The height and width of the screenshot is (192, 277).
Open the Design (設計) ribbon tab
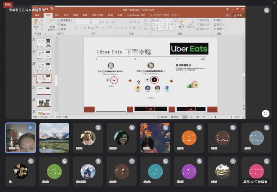point(66,15)
